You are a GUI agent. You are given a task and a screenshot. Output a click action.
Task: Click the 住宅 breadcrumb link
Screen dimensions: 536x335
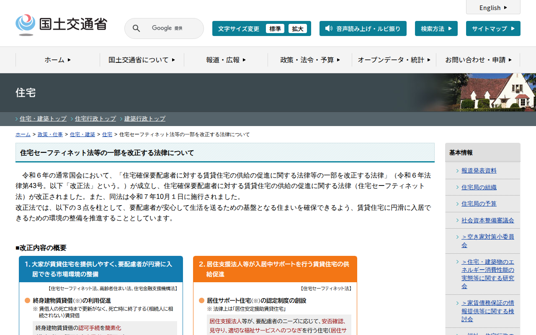click(x=107, y=134)
